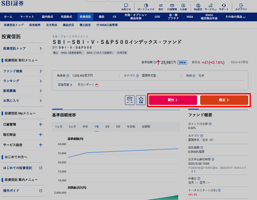Click the 月次レポート PDF icon
Viewport: 257px width, 200px height.
97,85
